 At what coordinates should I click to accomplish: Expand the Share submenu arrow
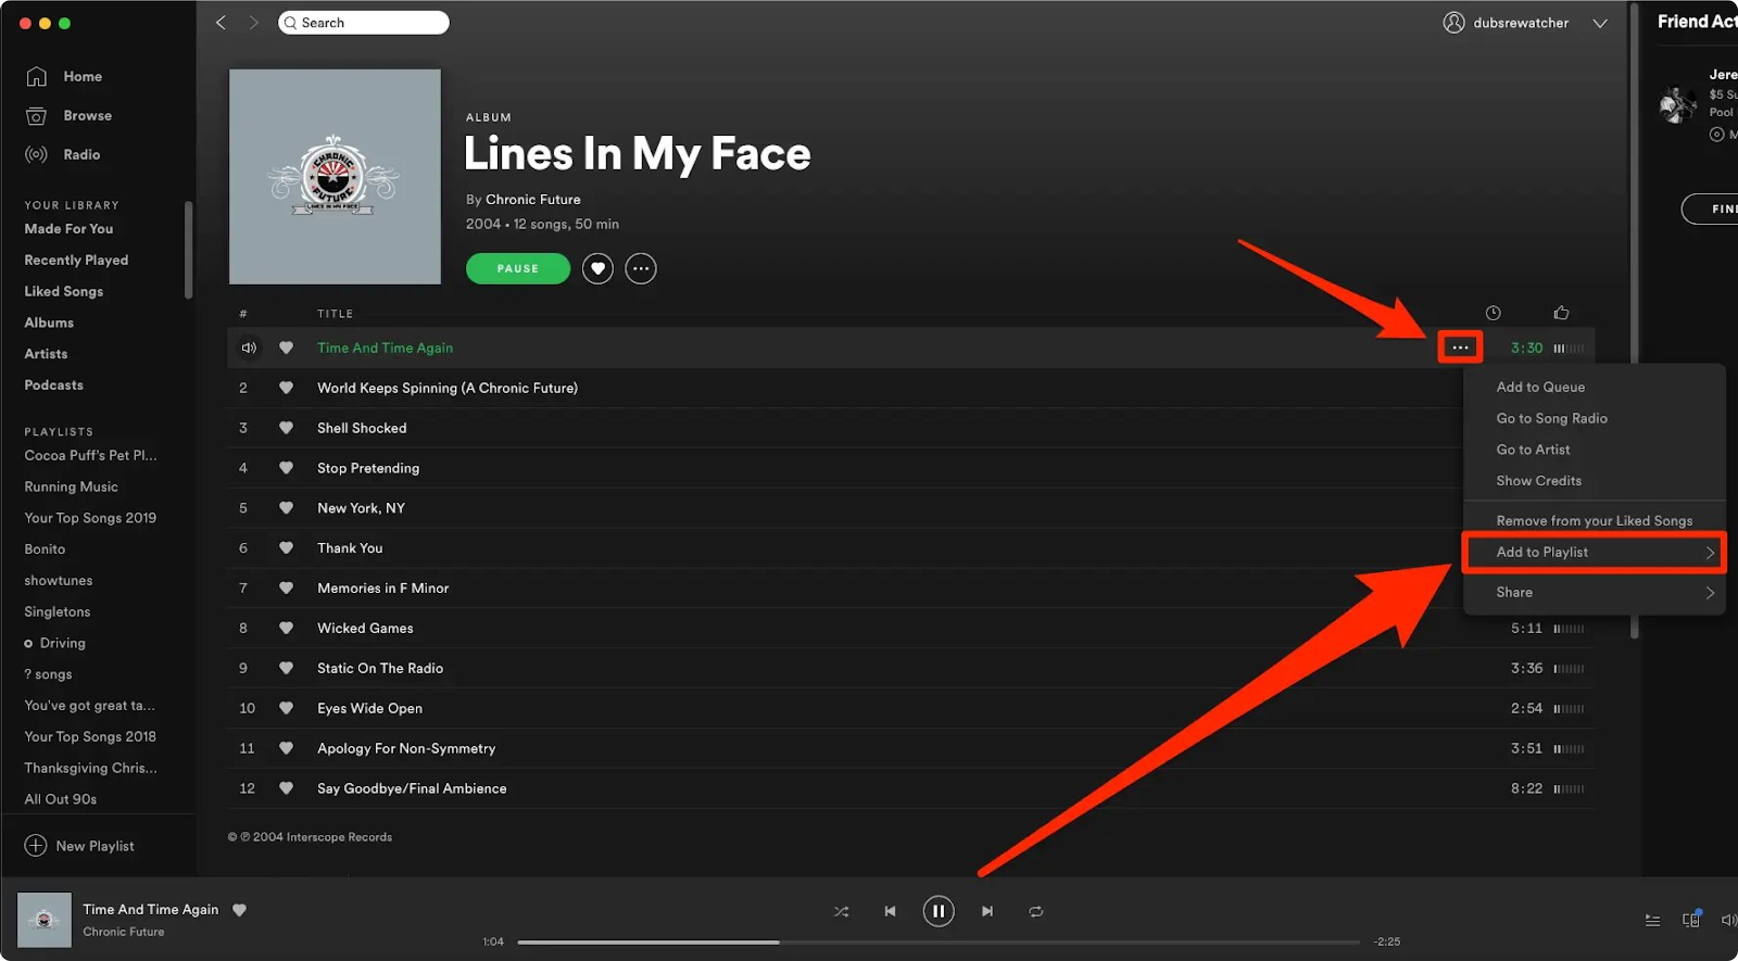tap(1710, 593)
